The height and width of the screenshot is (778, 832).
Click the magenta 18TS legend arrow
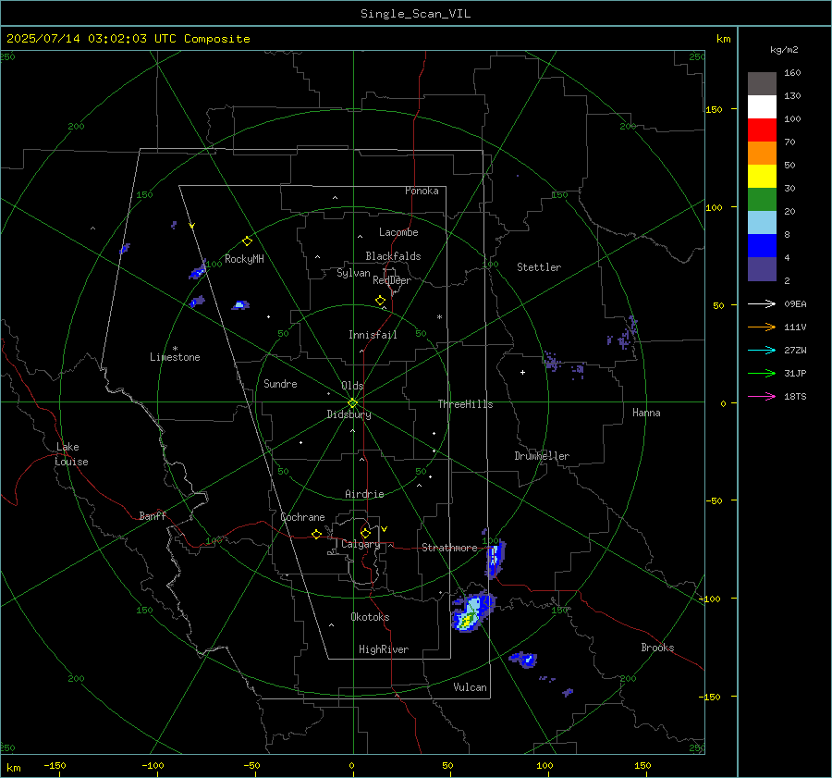coord(762,397)
